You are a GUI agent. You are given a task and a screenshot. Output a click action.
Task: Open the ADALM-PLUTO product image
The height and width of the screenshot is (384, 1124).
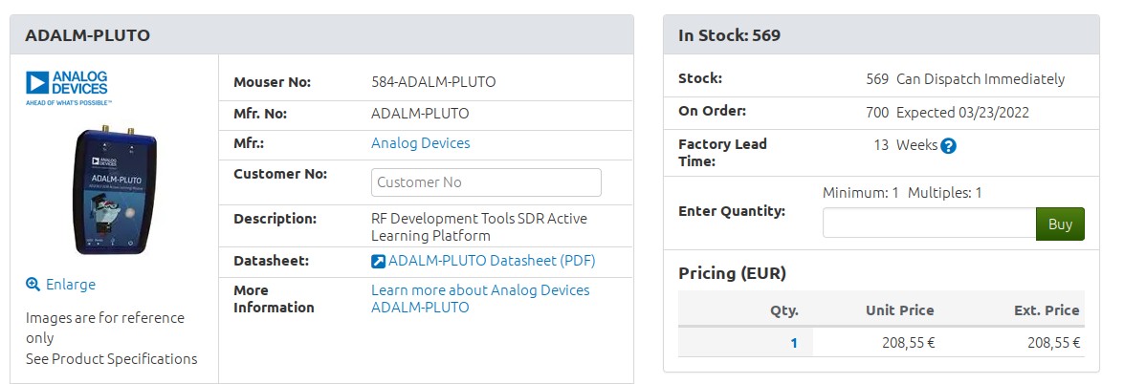[116, 189]
